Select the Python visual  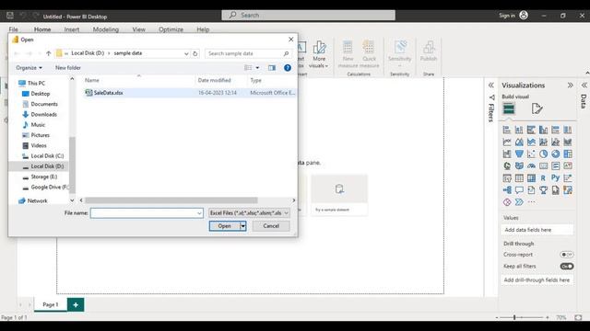click(555, 177)
